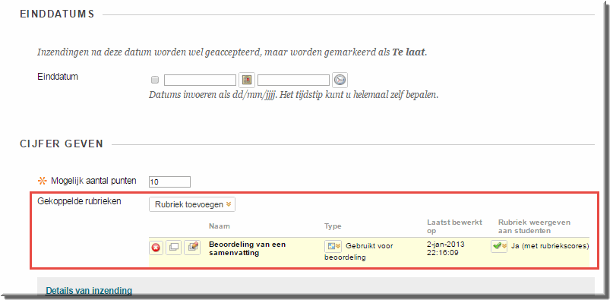View the rubric via preview window icon
The width and height of the screenshot is (613, 303).
[174, 248]
